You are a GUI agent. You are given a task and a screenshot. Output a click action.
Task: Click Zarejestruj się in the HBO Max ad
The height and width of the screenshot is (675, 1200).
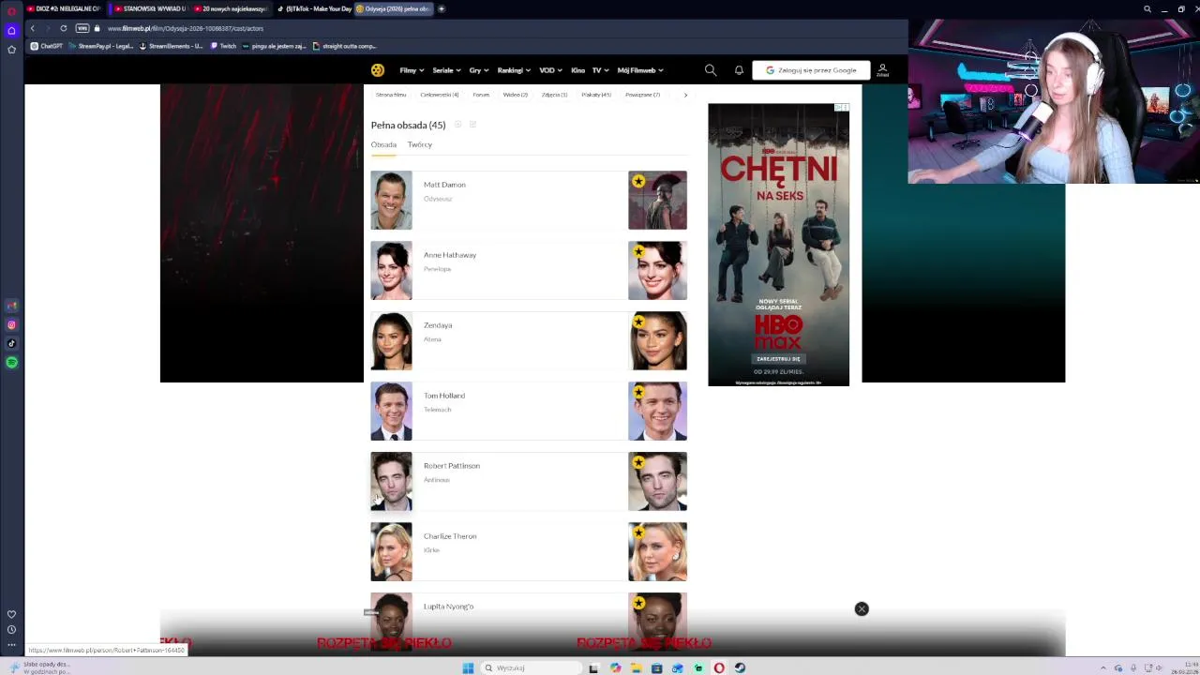(778, 359)
